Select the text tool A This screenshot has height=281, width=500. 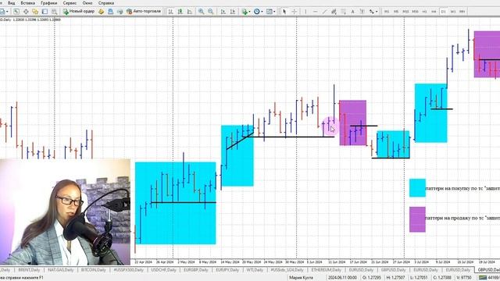(352, 12)
